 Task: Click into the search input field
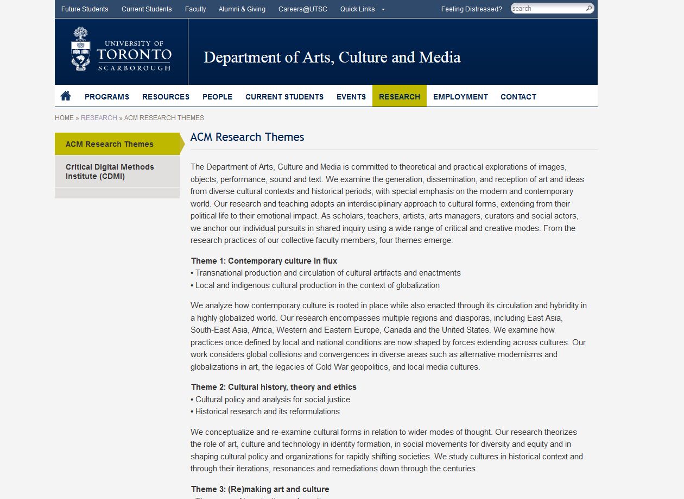[x=548, y=9]
